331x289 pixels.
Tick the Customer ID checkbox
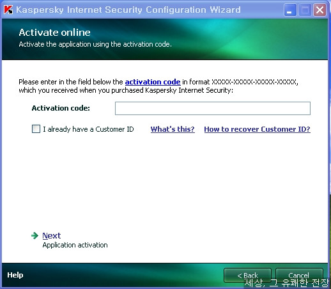(36, 129)
